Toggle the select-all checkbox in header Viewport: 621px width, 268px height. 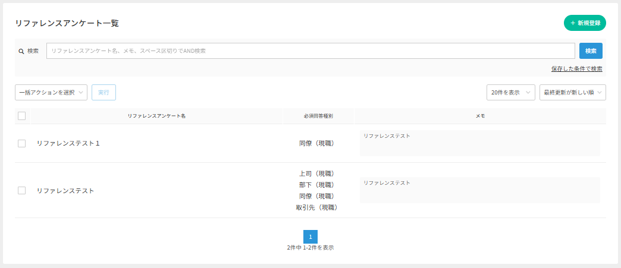tap(22, 116)
